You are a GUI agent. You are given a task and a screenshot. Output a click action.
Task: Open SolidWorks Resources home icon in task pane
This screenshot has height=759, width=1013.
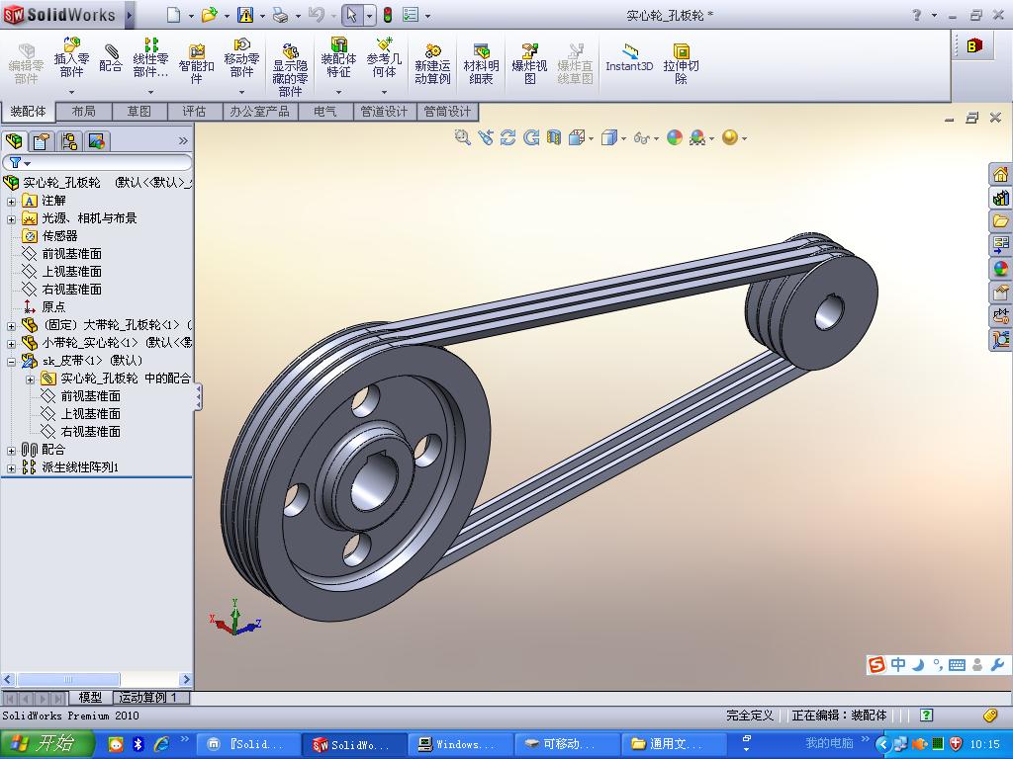[x=1000, y=174]
